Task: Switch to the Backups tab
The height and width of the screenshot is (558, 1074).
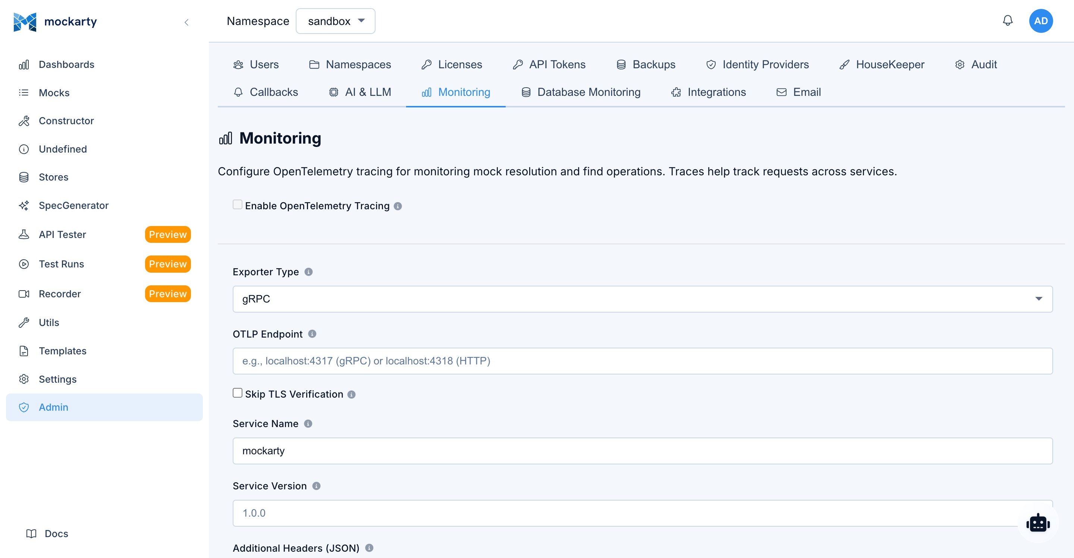Action: click(646, 65)
